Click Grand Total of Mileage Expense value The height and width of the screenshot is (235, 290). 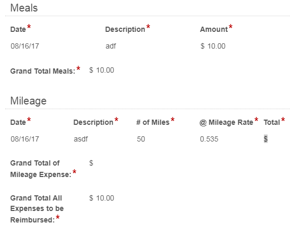(91, 163)
